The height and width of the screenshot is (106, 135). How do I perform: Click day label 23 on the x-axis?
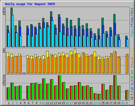(x=95, y=103)
